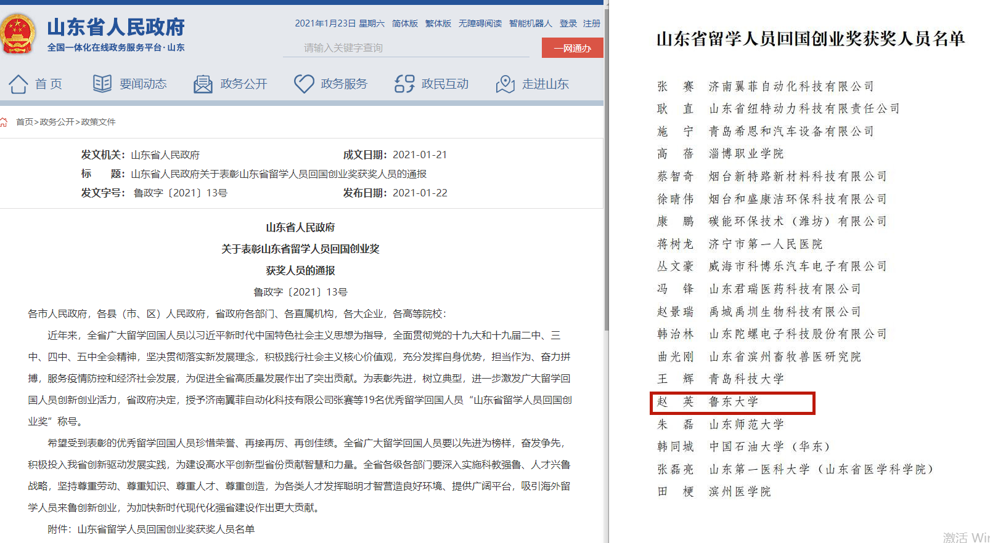Click the 标题 field's document title text
Image resolution: width=990 pixels, height=543 pixels.
(x=279, y=174)
